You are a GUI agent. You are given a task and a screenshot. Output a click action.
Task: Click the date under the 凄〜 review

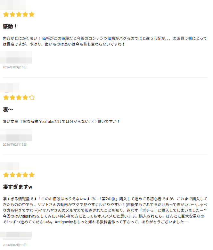click(15, 145)
